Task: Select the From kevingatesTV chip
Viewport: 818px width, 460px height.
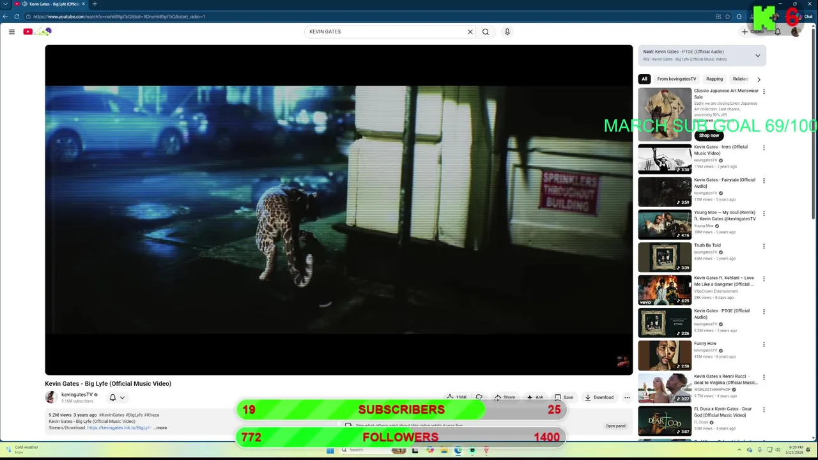Action: (677, 79)
